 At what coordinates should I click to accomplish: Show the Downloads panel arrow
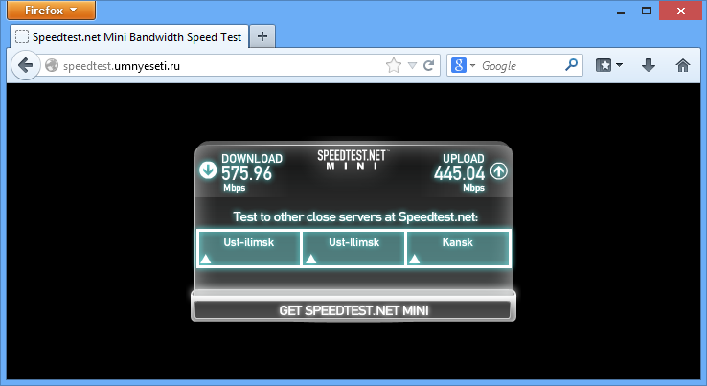648,66
